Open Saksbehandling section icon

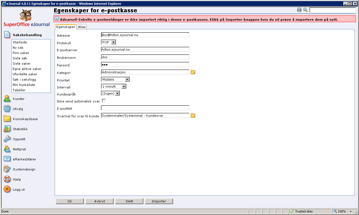(x=7, y=35)
